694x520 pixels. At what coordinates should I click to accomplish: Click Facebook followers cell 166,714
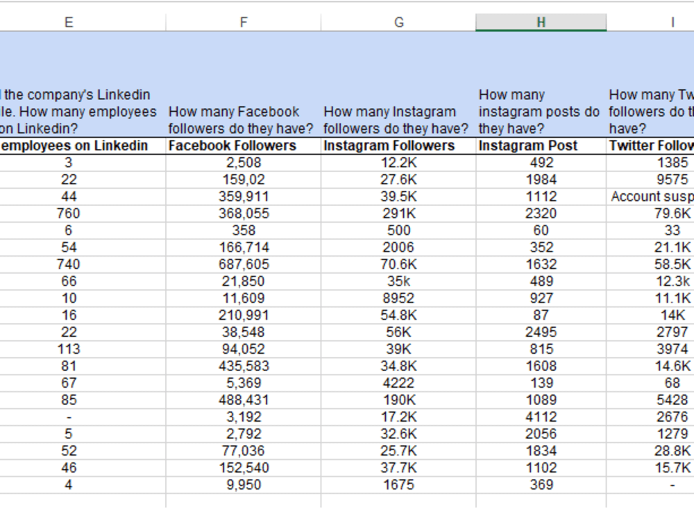[x=244, y=248]
